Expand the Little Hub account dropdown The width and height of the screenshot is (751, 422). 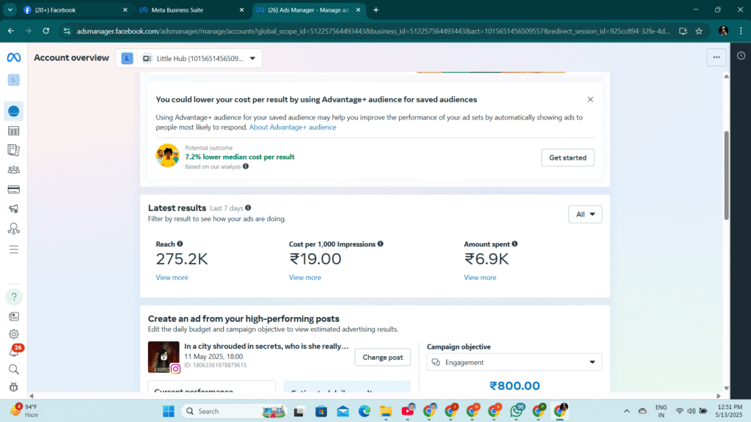(188, 59)
